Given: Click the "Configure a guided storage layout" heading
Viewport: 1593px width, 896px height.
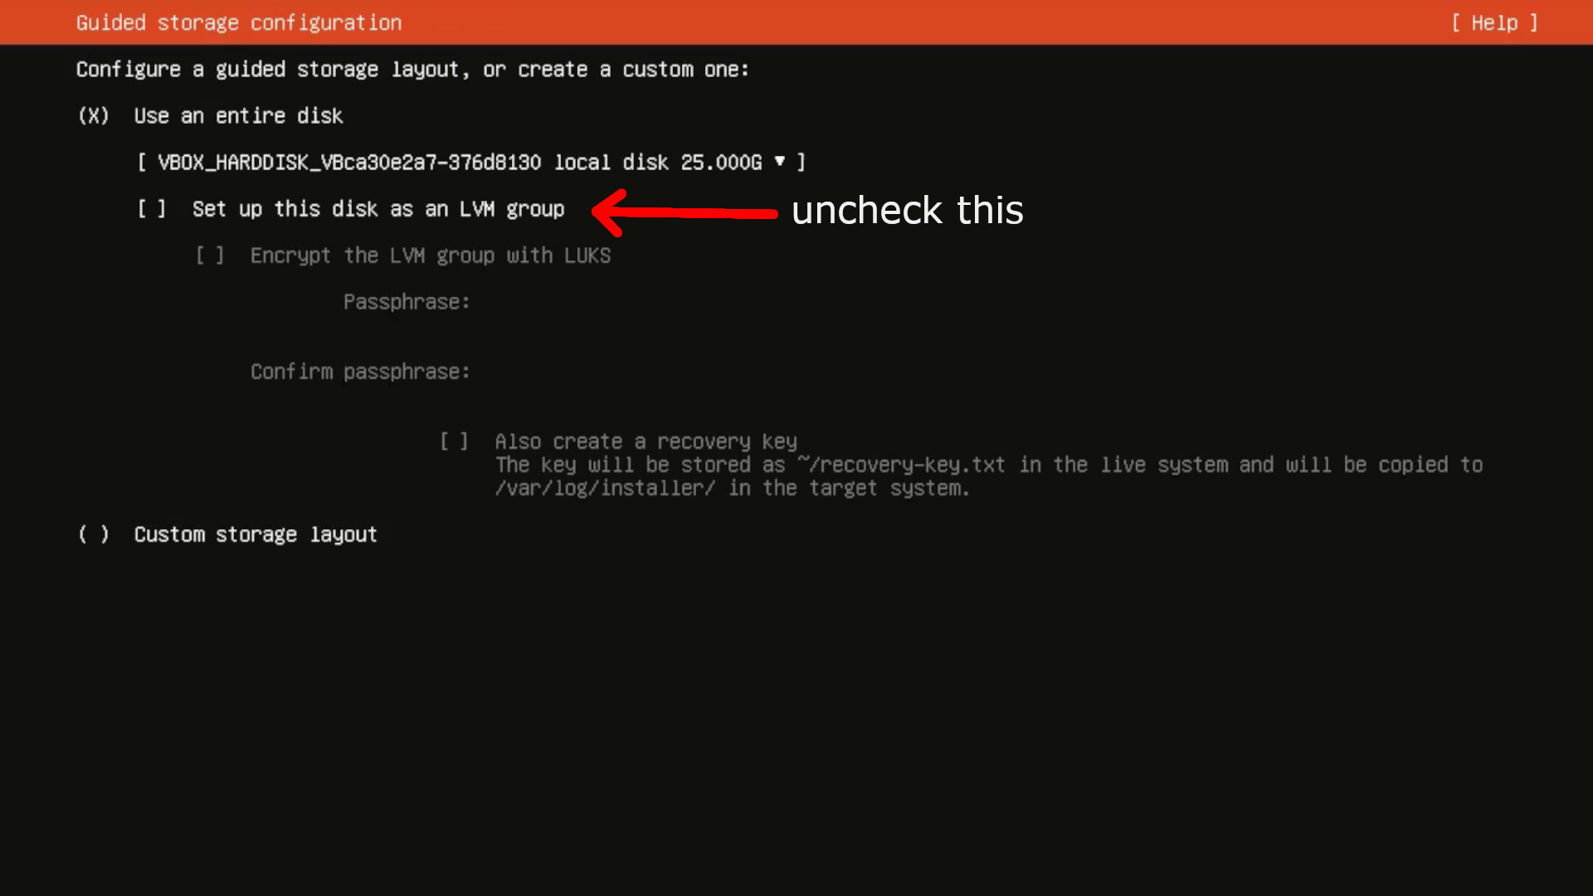Looking at the screenshot, I should [x=412, y=70].
